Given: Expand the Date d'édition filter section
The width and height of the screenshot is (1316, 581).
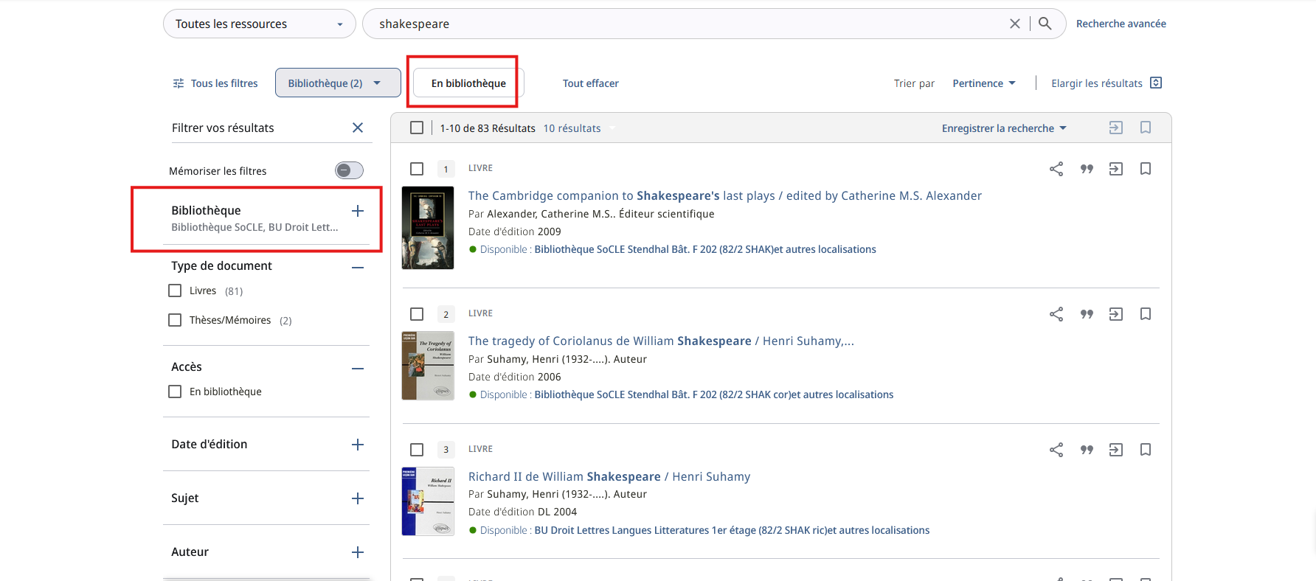Looking at the screenshot, I should click(x=358, y=445).
